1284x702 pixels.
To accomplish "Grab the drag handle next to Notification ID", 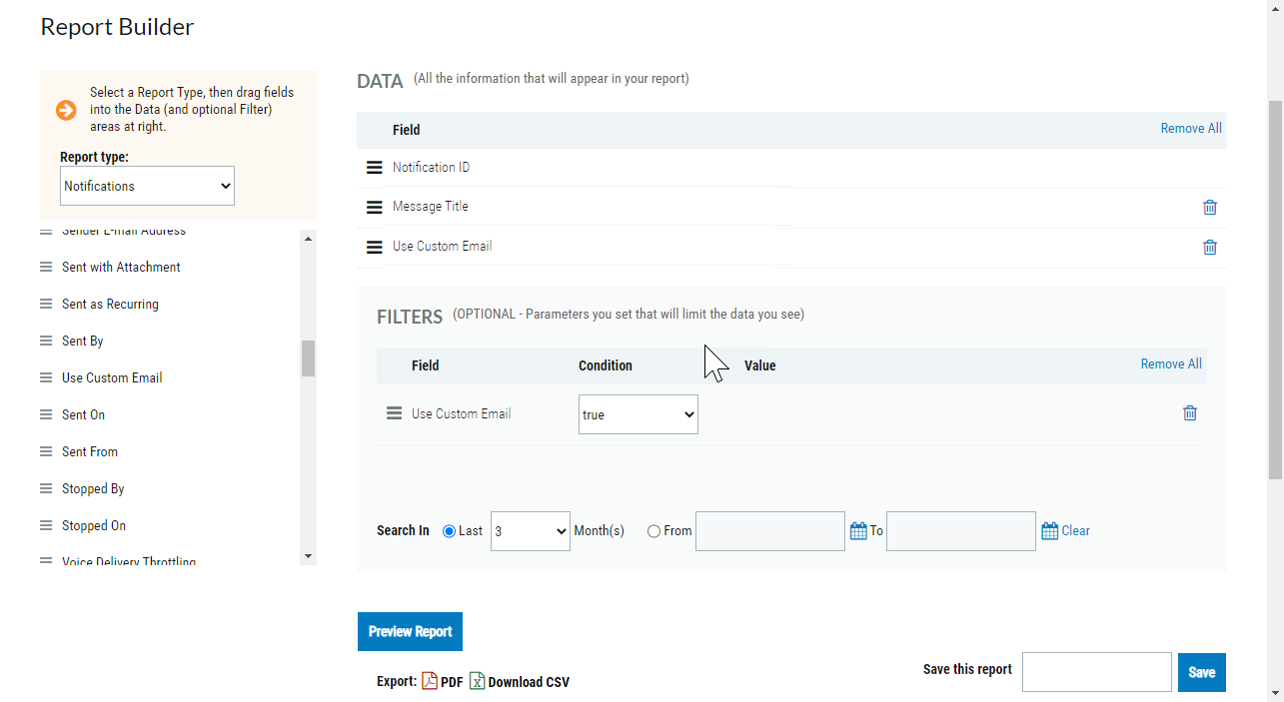I will pos(374,167).
